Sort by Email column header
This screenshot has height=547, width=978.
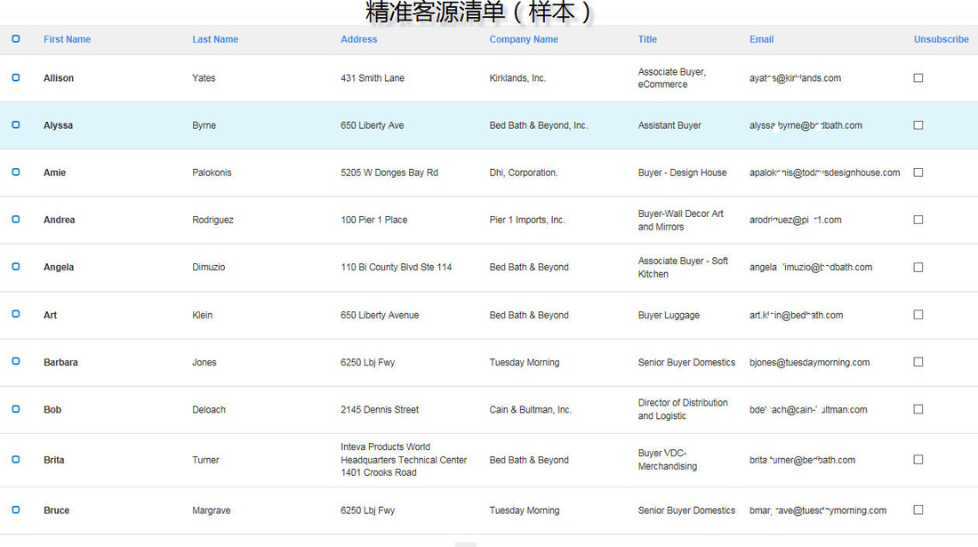pos(762,39)
